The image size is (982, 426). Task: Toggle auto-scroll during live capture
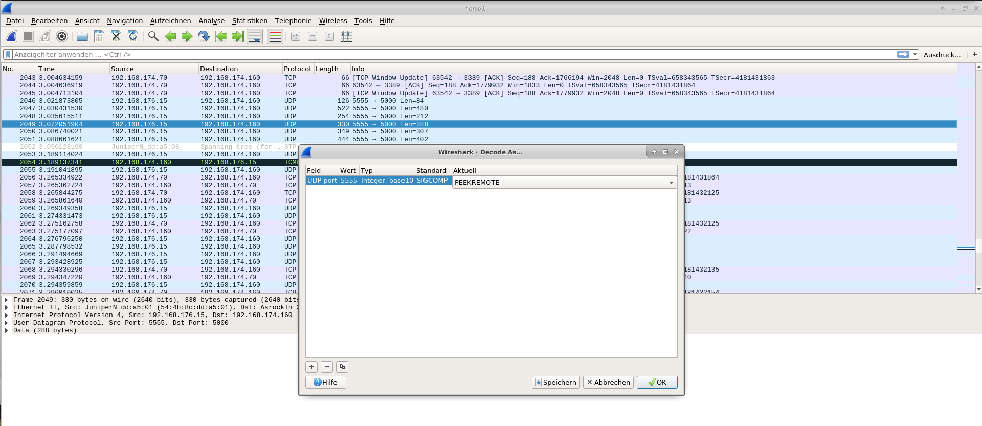(255, 36)
